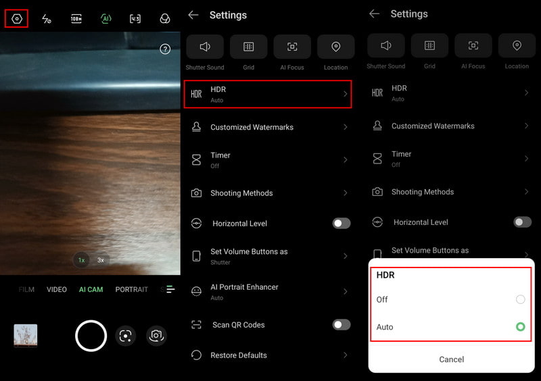Open more camera modes list icon

pos(170,289)
